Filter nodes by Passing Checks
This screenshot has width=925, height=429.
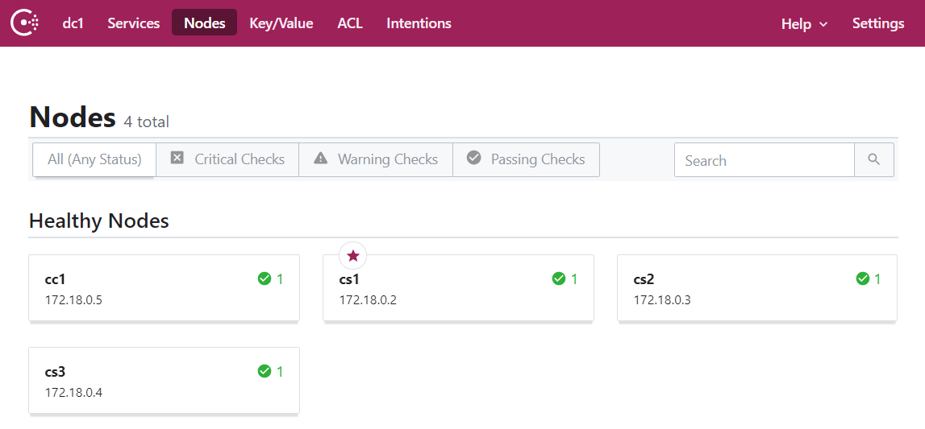pos(526,159)
